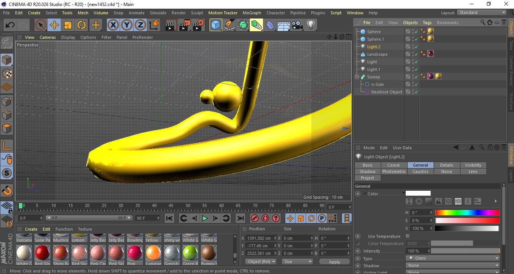This screenshot has width=514, height=274.
Task: Open the MoGraph menu
Action: pyautogui.click(x=252, y=13)
